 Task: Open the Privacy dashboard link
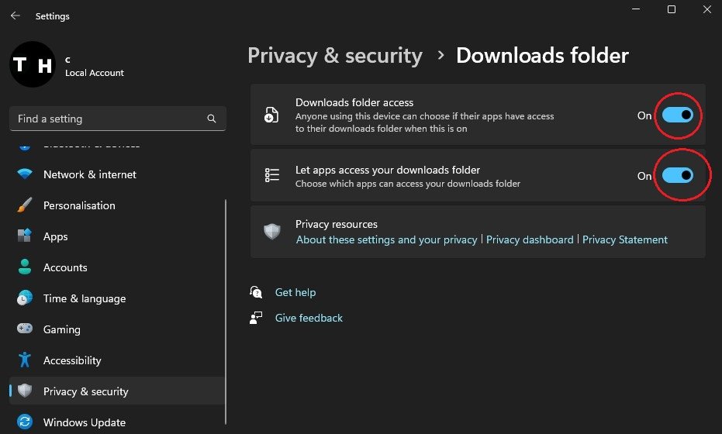530,240
